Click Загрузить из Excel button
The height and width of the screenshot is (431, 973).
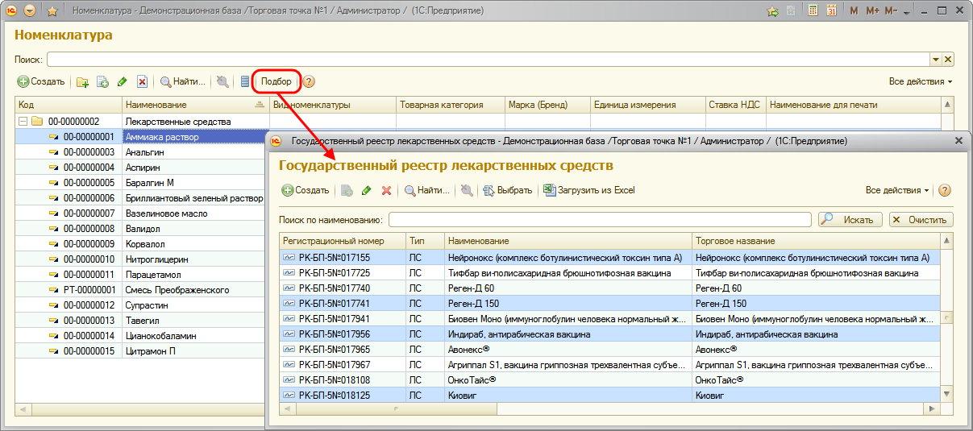[x=589, y=190]
